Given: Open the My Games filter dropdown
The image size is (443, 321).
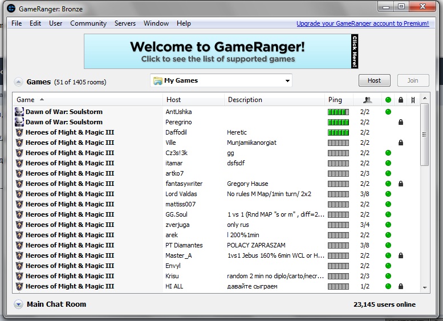Looking at the screenshot, I should click(221, 81).
